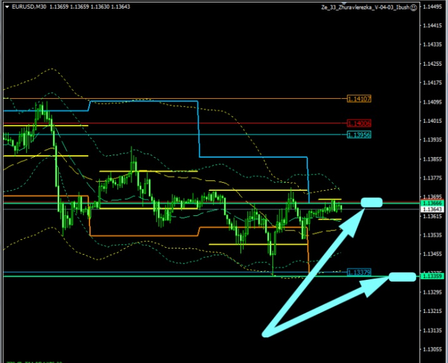
Task: Toggle one-click trading arrow beside EURUSD
Action: pyautogui.click(x=6, y=7)
